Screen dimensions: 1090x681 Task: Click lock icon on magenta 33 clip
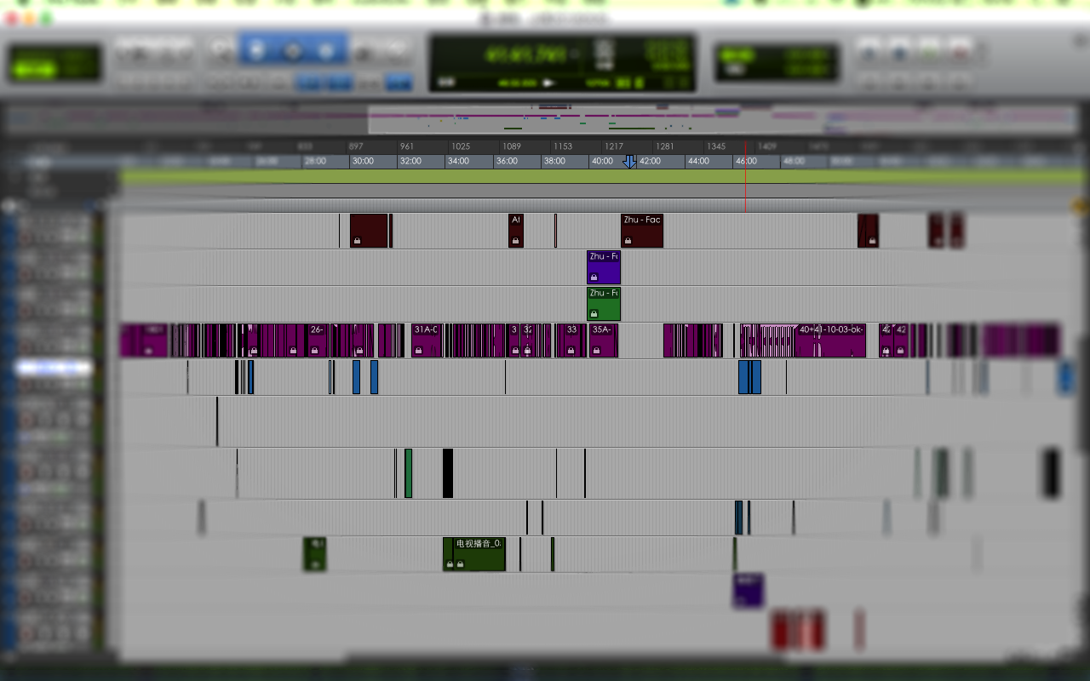pos(570,351)
